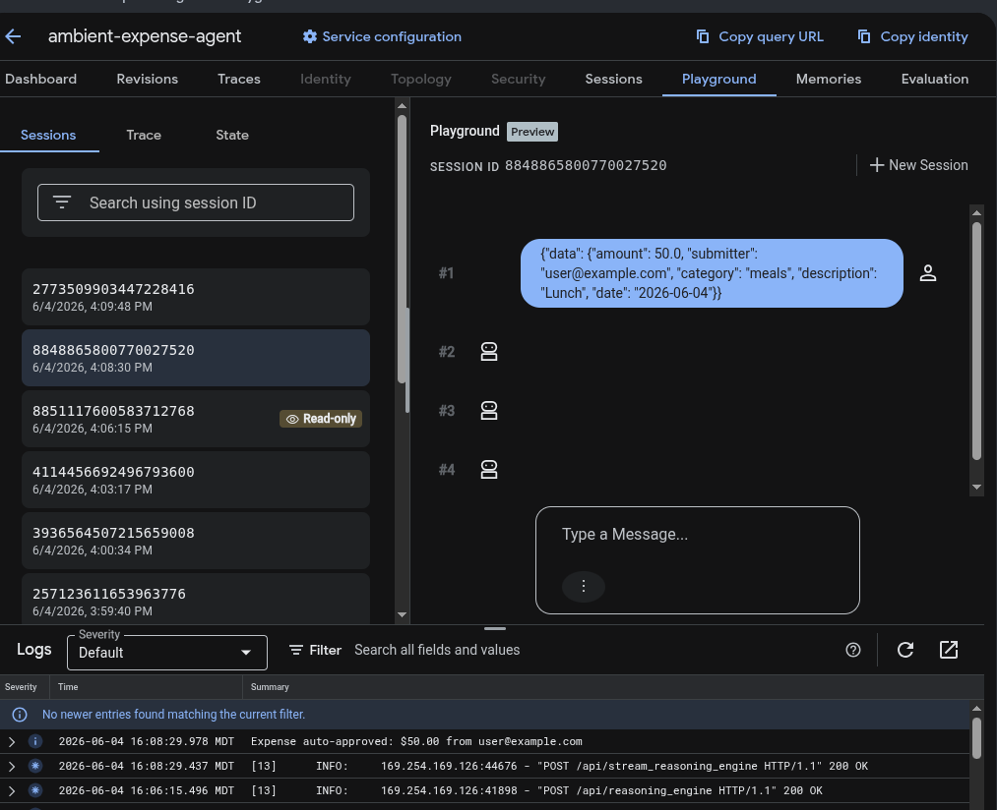
Task: Select the Playground tab
Action: (x=719, y=79)
